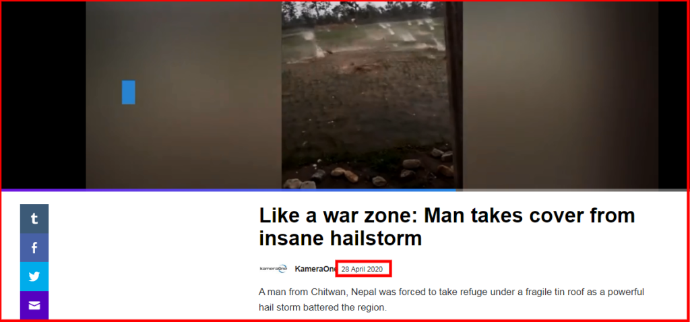
Task: Click the article summary paragraph about Chitwan, Nepal
Action: point(451,300)
